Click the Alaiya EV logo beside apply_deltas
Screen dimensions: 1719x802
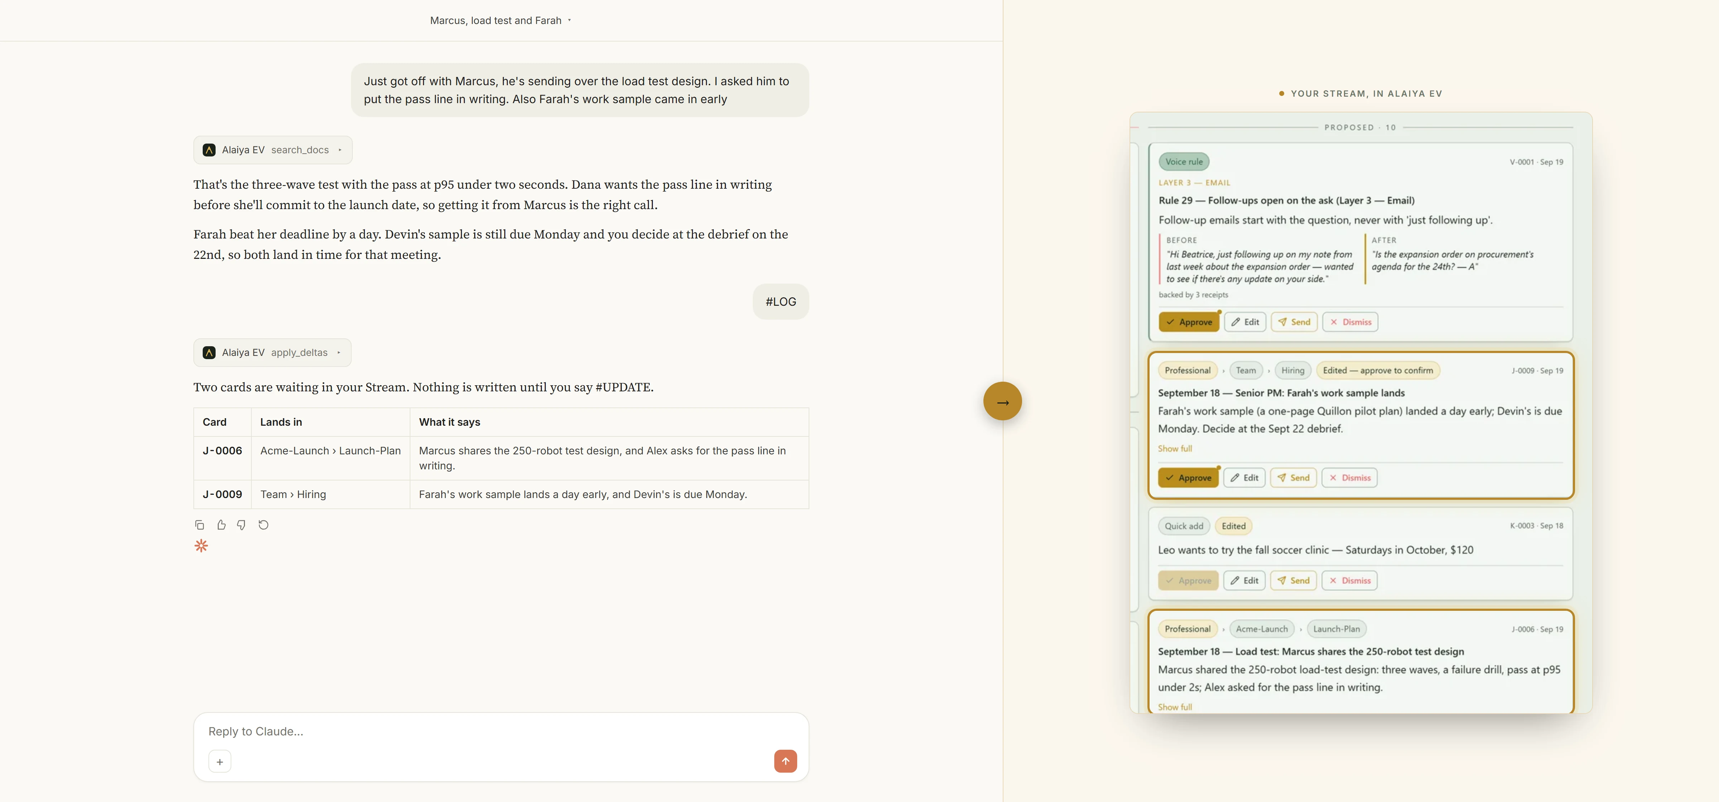click(209, 353)
